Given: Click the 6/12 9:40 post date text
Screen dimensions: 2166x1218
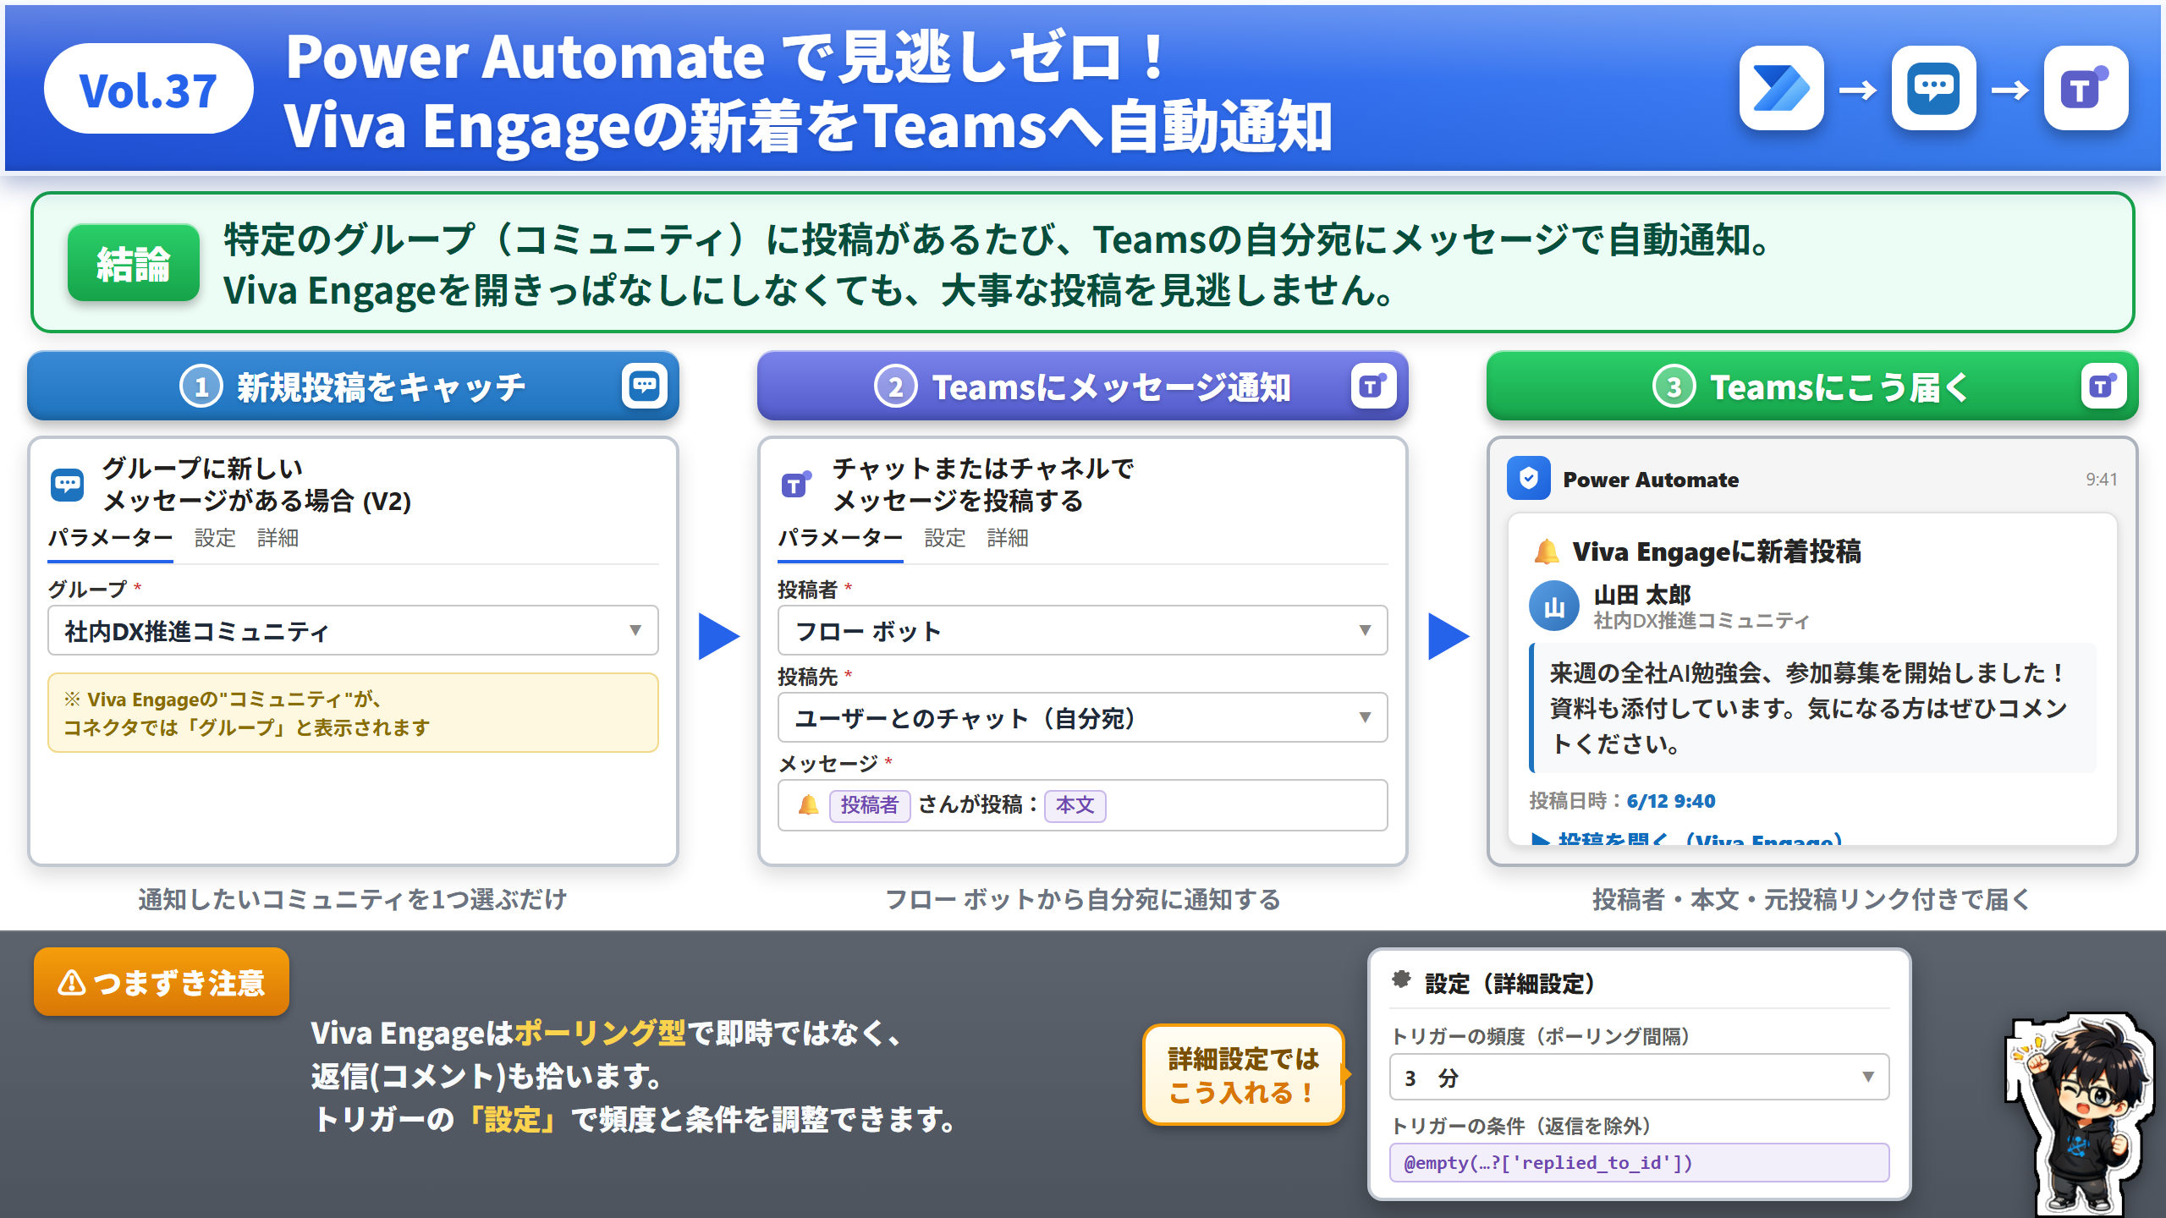Looking at the screenshot, I should 1671,801.
